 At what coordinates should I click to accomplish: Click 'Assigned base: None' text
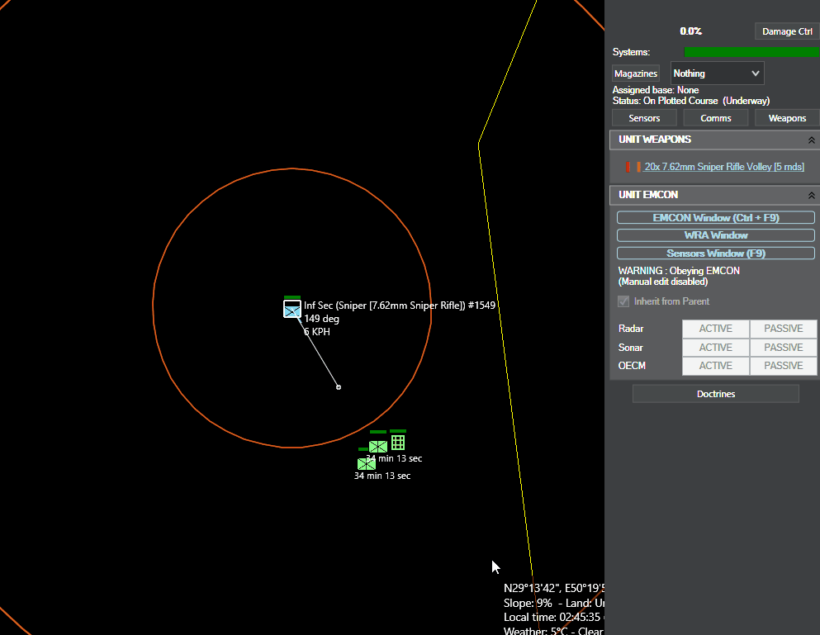click(x=656, y=90)
